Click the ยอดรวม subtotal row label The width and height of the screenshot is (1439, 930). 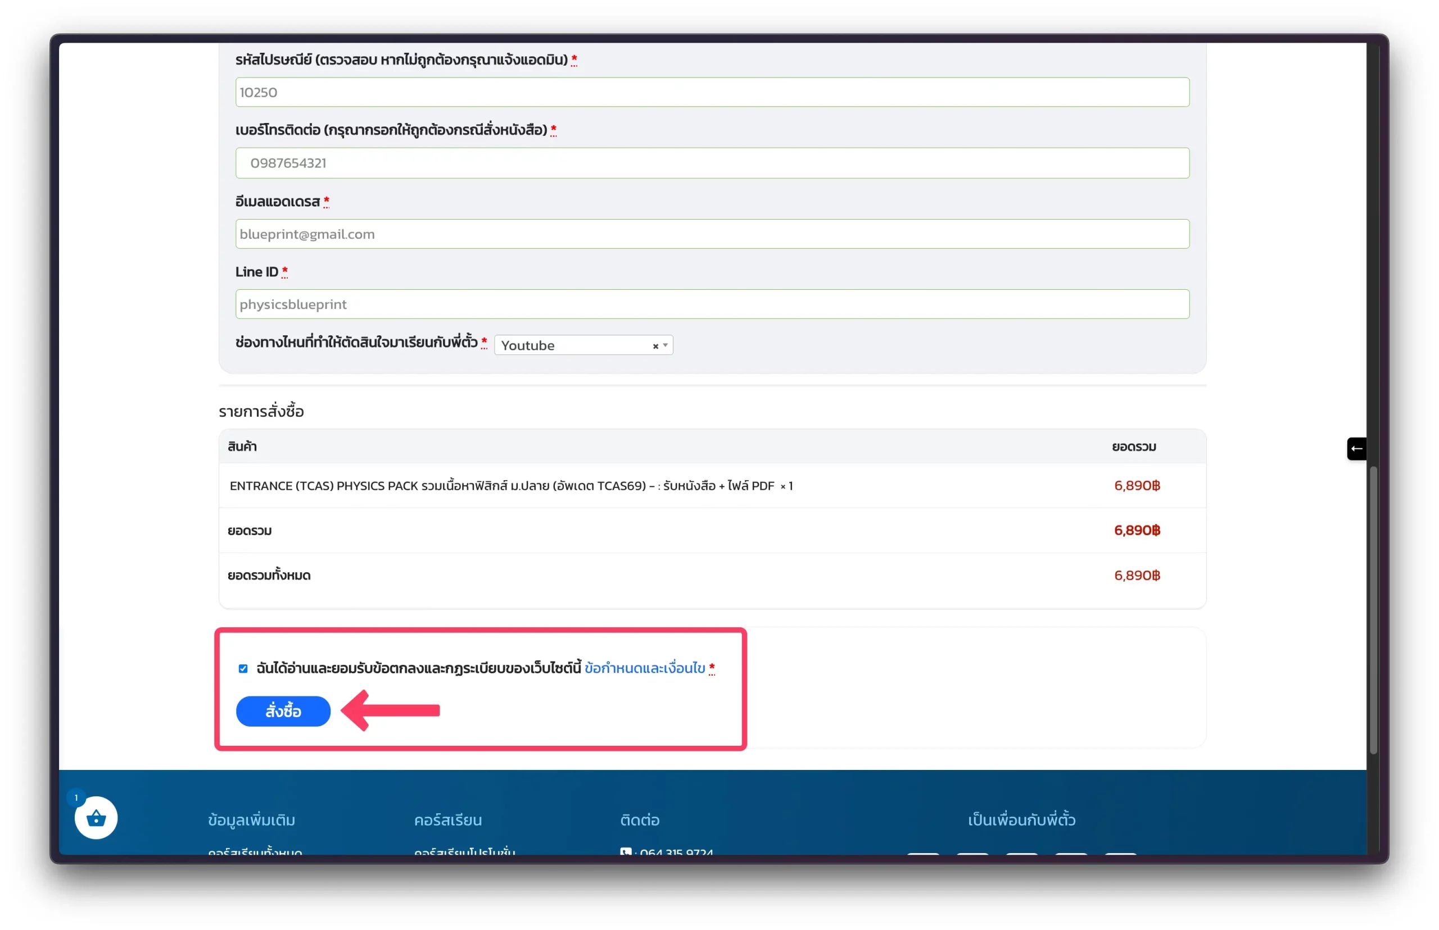click(x=250, y=531)
